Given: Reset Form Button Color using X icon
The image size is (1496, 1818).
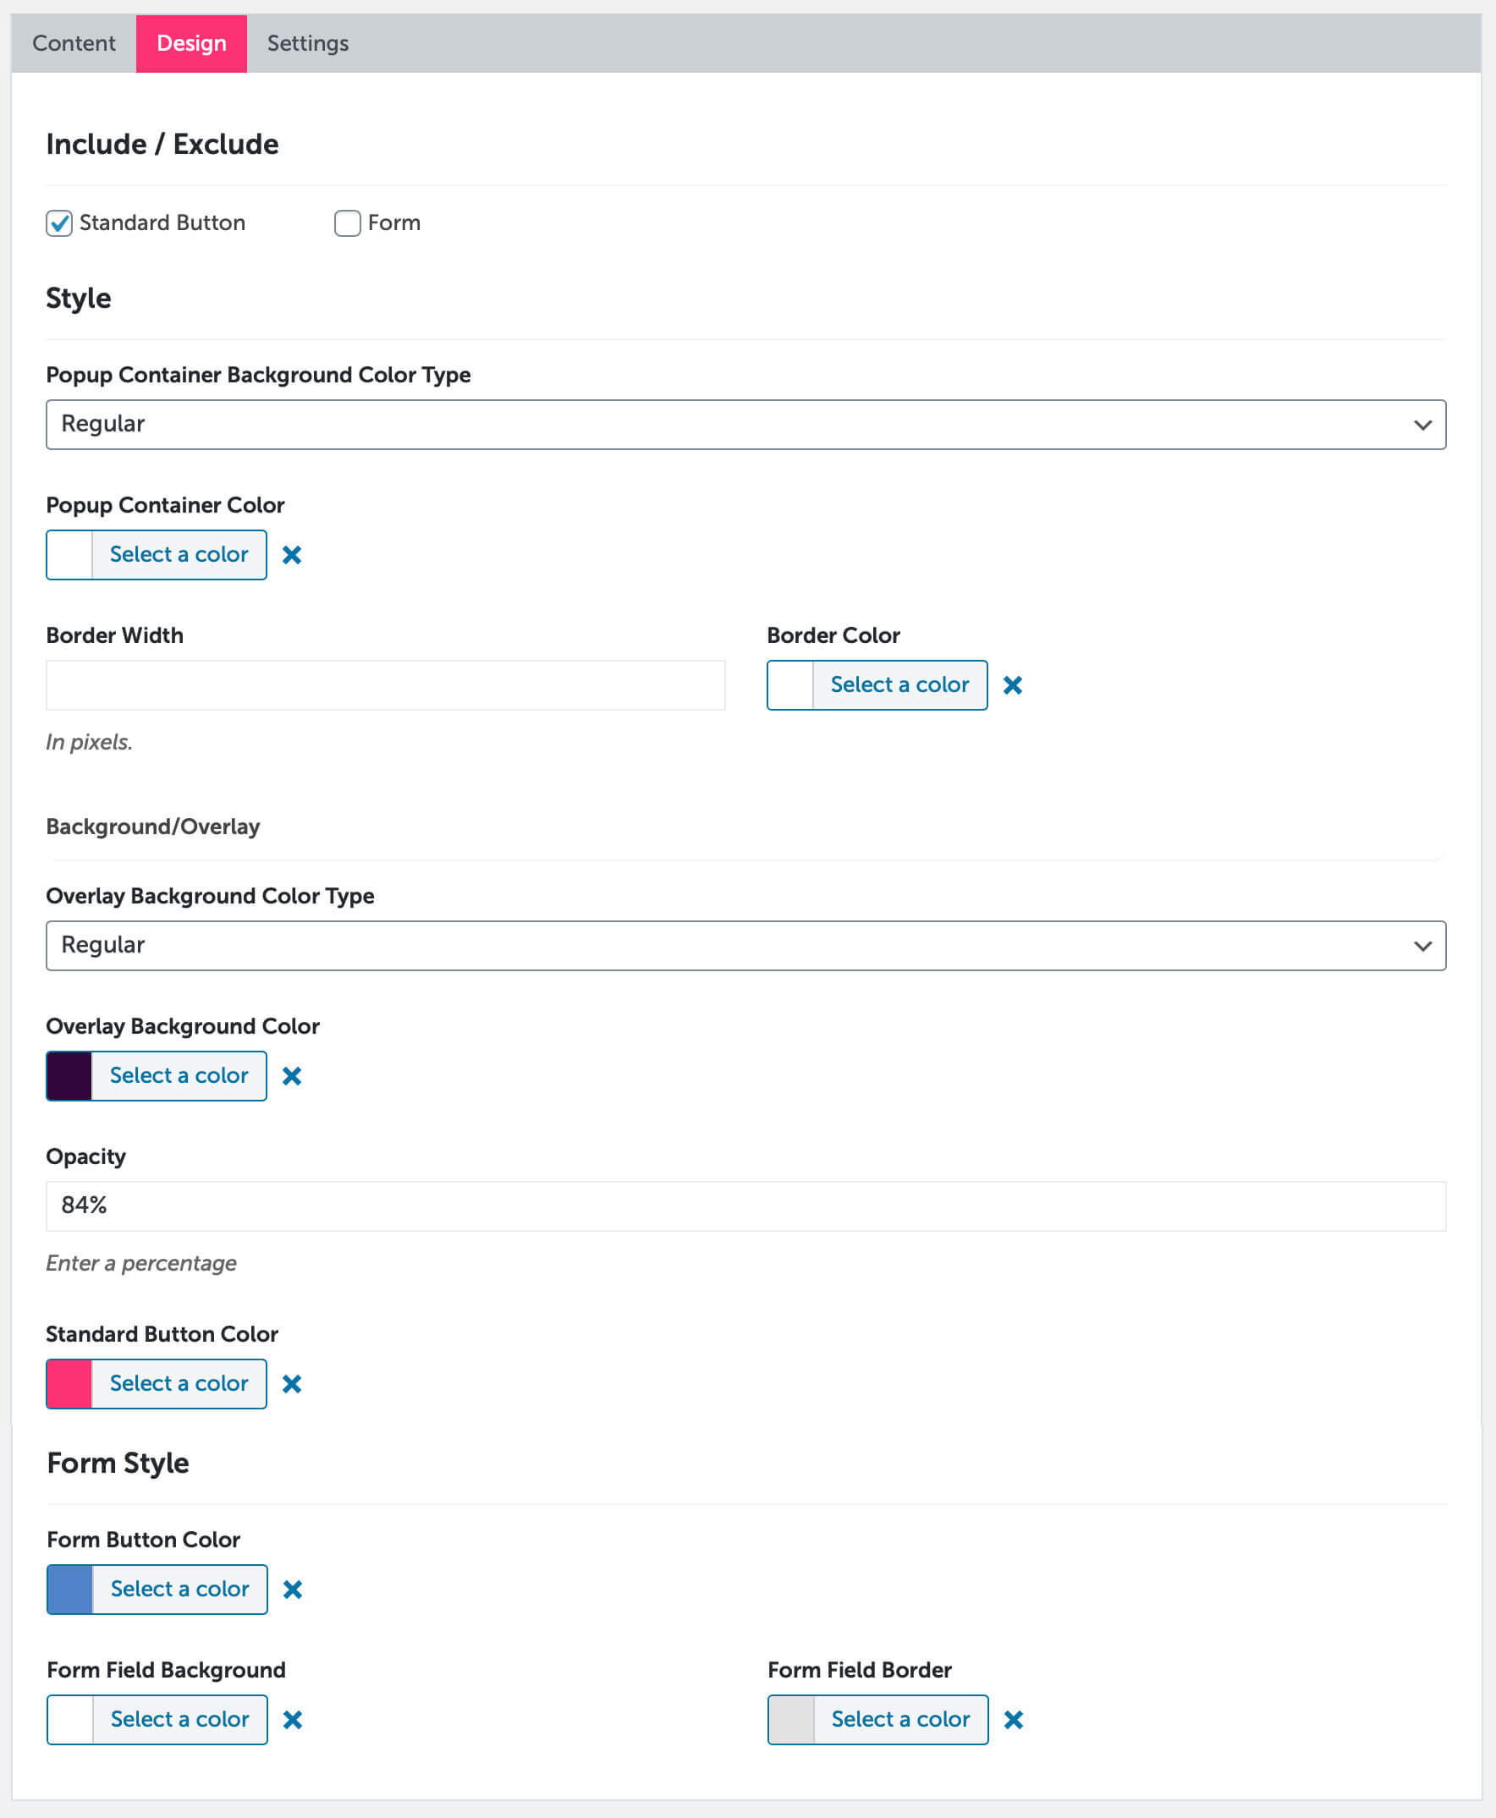Looking at the screenshot, I should [x=293, y=1590].
